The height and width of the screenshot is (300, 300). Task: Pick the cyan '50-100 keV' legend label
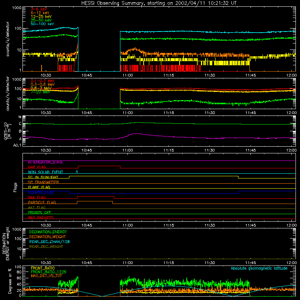click(x=42, y=24)
